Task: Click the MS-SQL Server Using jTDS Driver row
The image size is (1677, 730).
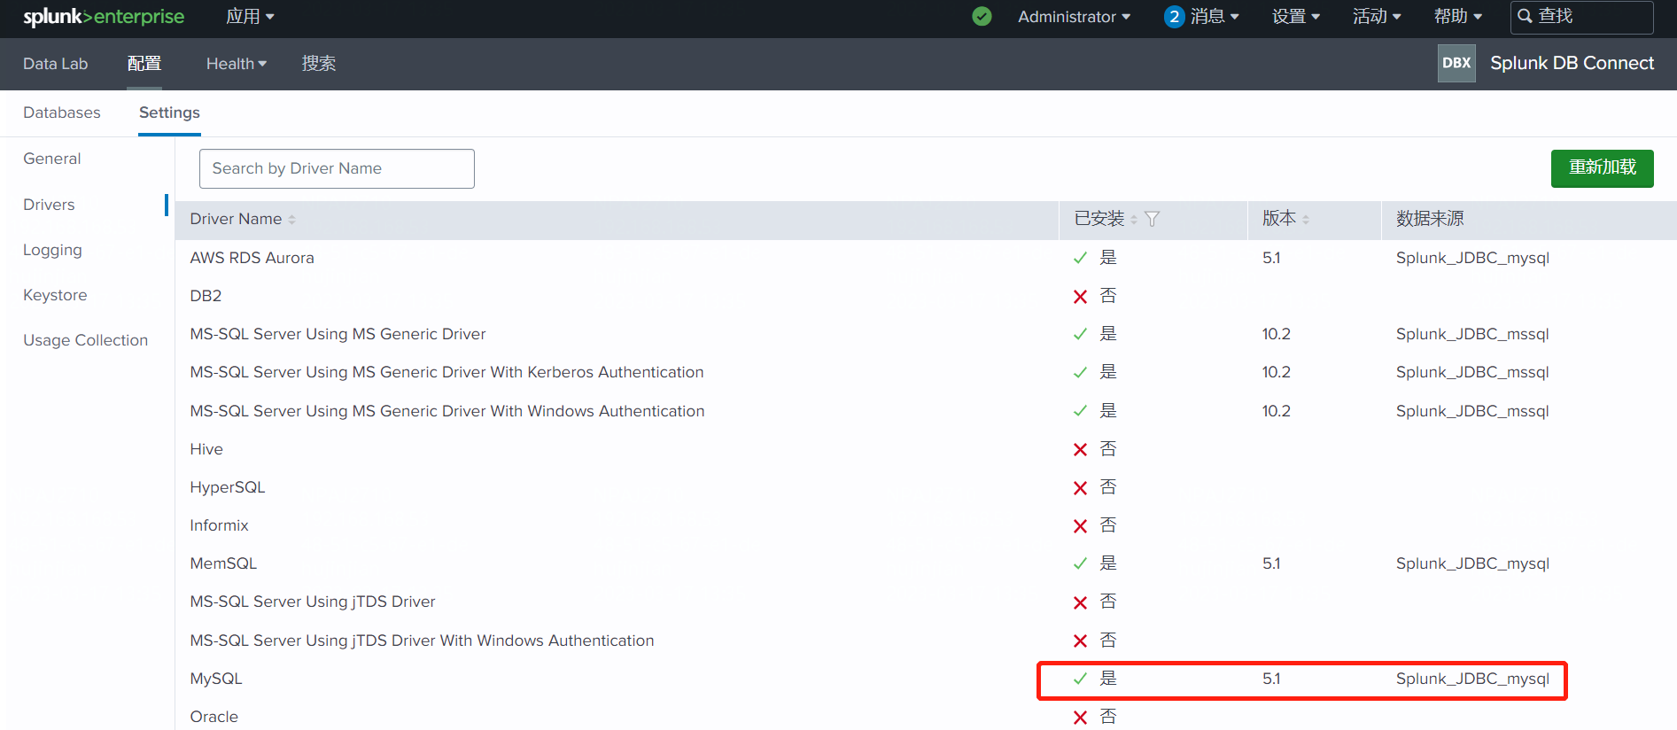Action: pos(926,602)
